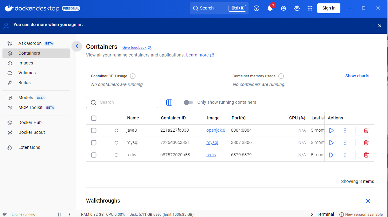Open the apps grid icon
The height and width of the screenshot is (217, 388).
coord(310,8)
